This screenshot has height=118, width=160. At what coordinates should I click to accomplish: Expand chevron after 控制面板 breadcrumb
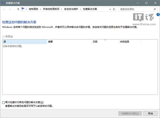point(41,9)
